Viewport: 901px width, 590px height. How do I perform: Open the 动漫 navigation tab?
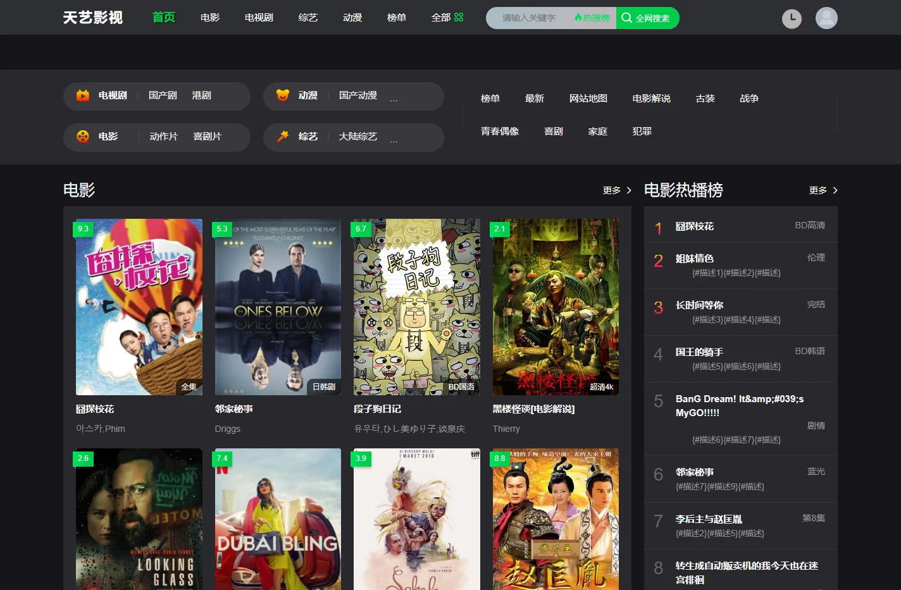[x=352, y=18]
